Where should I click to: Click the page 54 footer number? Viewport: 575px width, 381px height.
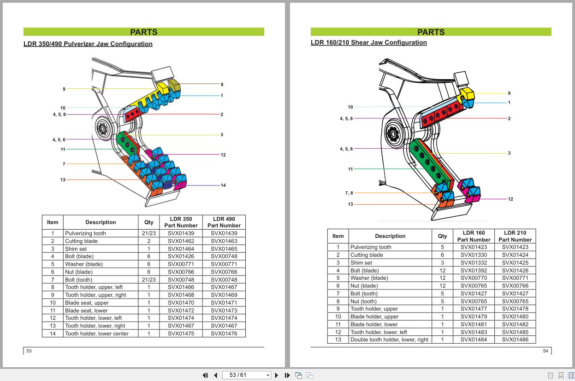(x=545, y=351)
